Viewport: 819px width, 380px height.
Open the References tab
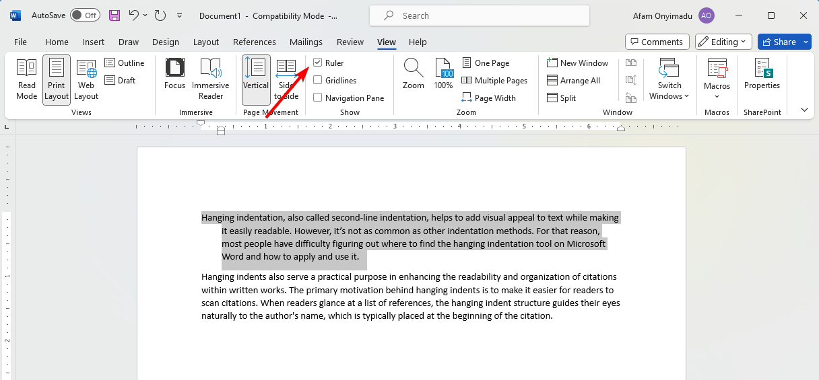click(x=255, y=42)
